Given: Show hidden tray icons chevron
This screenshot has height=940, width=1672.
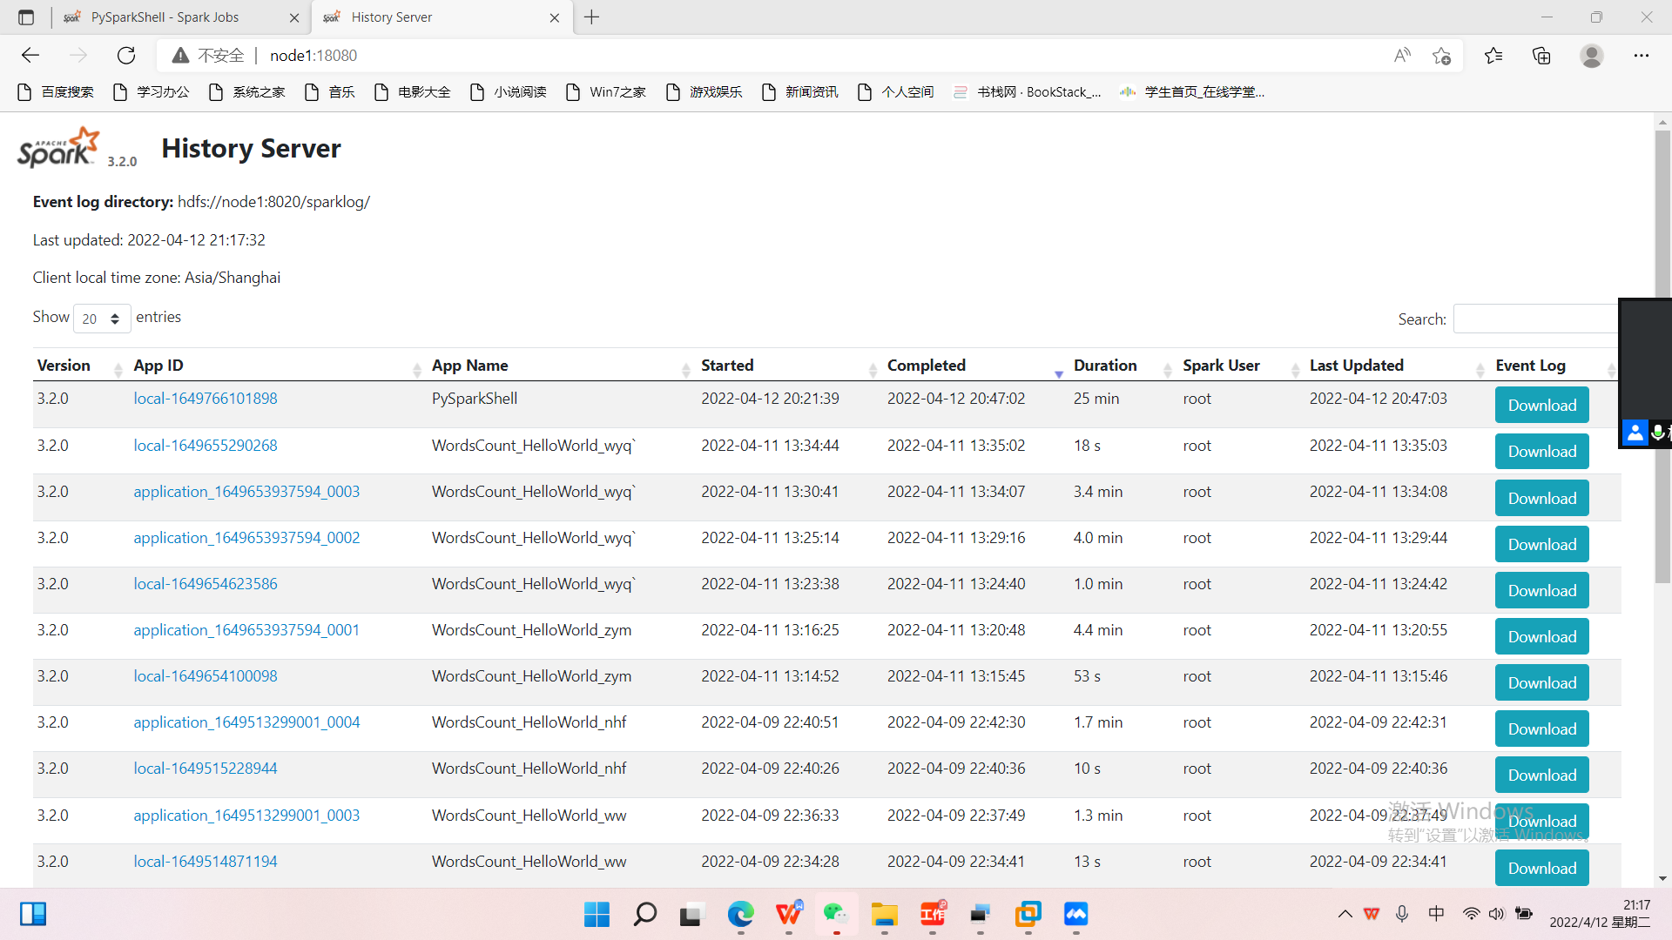Looking at the screenshot, I should 1345,914.
